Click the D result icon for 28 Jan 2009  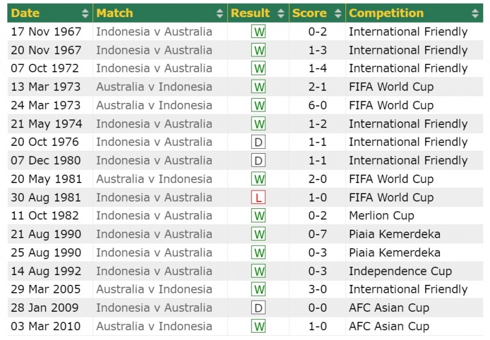coord(258,308)
